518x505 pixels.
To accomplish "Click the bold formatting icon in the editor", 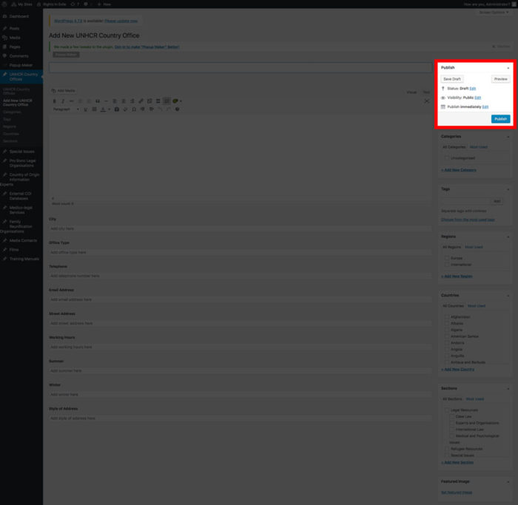I will click(x=55, y=101).
